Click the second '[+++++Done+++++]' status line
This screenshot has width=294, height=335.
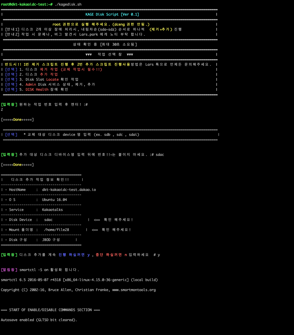point(17,165)
